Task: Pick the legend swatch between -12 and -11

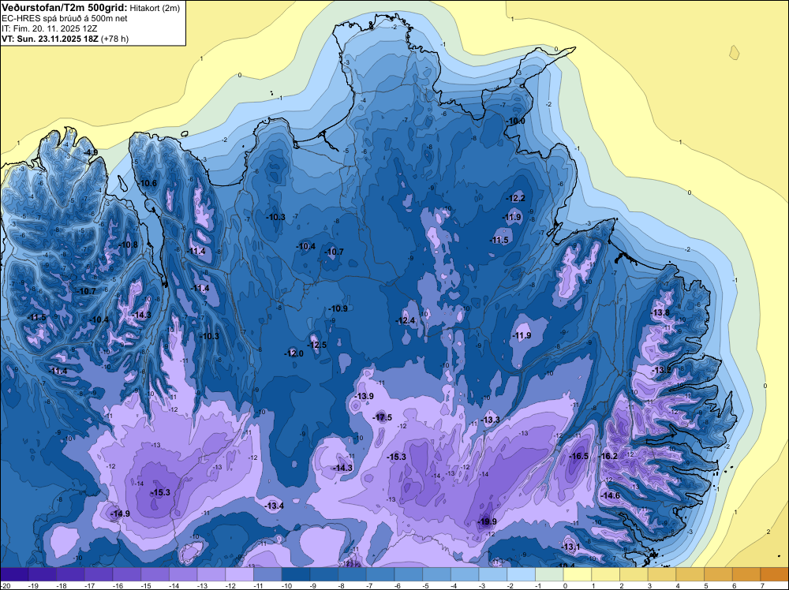Action: coord(240,574)
